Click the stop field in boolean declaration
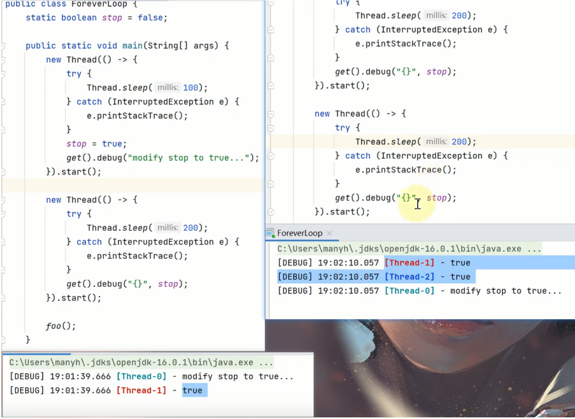Screen dimensions: 575x419 click(x=112, y=18)
